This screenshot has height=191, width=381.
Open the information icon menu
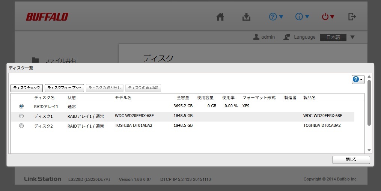302,17
